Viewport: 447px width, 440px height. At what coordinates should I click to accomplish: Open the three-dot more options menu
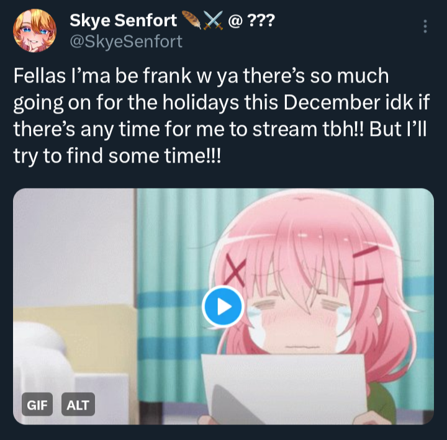coord(425,26)
